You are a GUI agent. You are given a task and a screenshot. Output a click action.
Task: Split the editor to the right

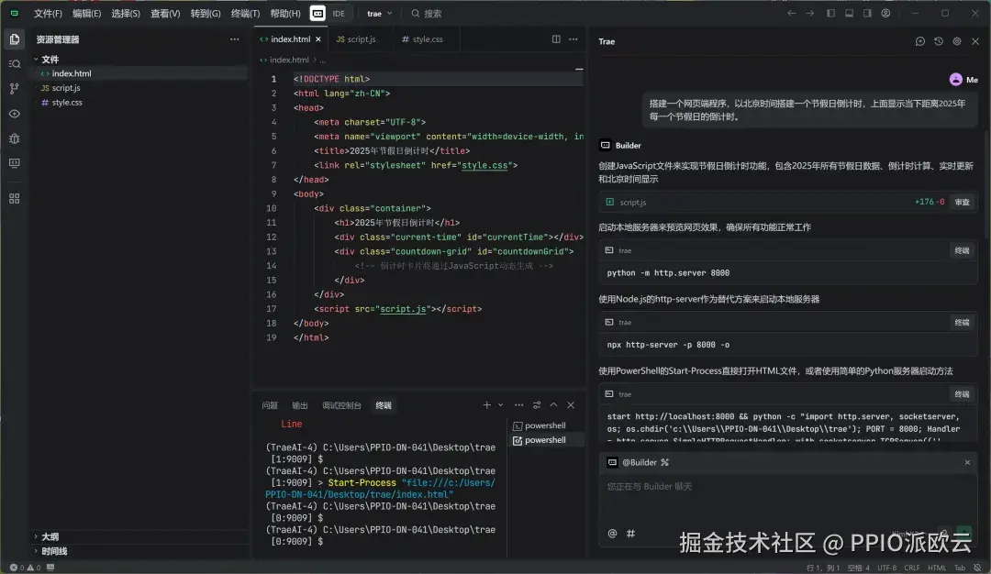tap(556, 39)
